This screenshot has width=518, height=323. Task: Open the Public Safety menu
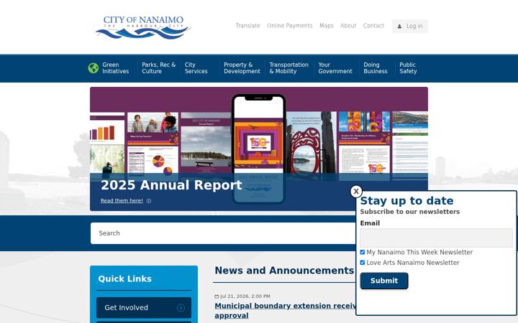(x=408, y=68)
